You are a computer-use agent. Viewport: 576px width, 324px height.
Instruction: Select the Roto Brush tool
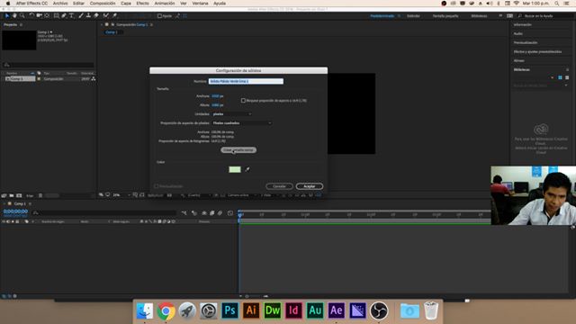[x=106, y=16]
